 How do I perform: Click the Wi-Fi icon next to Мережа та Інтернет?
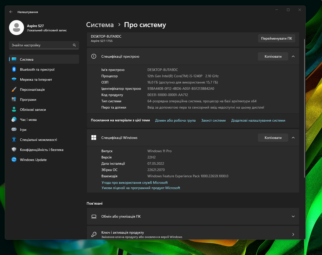[14, 79]
